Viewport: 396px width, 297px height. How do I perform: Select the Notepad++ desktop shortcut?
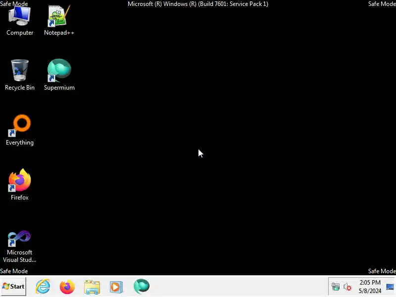[59, 21]
